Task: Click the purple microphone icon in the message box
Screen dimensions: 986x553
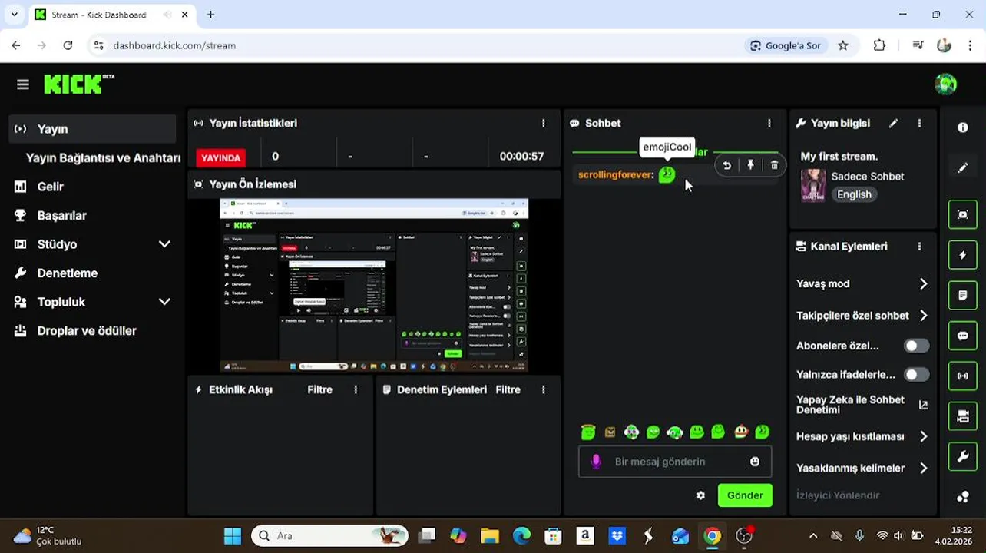Action: [x=595, y=462]
